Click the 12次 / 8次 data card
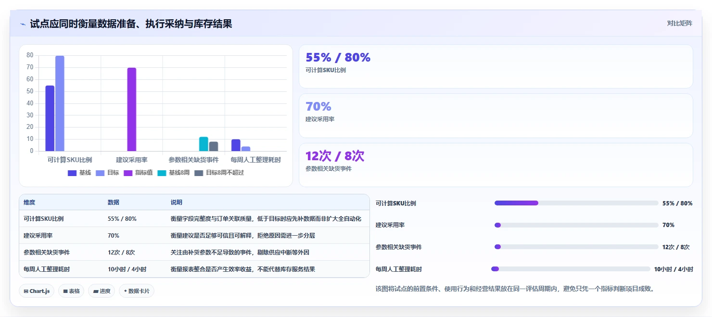The width and height of the screenshot is (712, 317). coord(496,165)
